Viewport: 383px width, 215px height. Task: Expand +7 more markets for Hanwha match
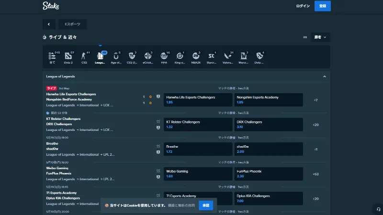point(316,100)
